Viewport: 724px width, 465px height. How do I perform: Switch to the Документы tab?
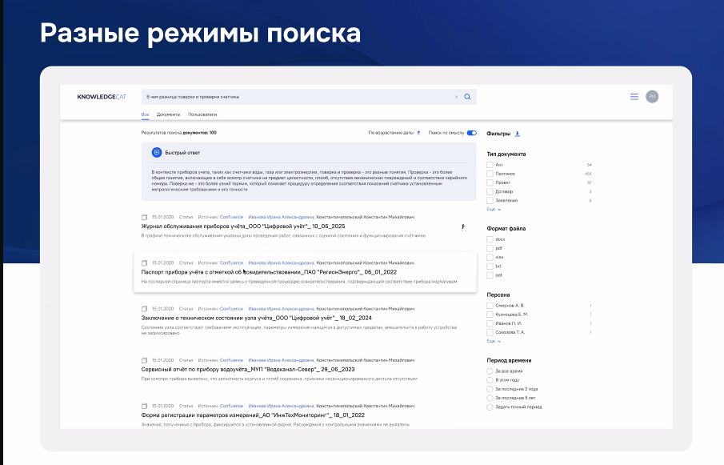168,115
